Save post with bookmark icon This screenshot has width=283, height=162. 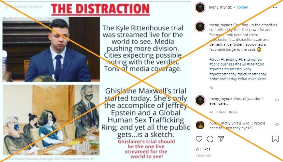275,139
